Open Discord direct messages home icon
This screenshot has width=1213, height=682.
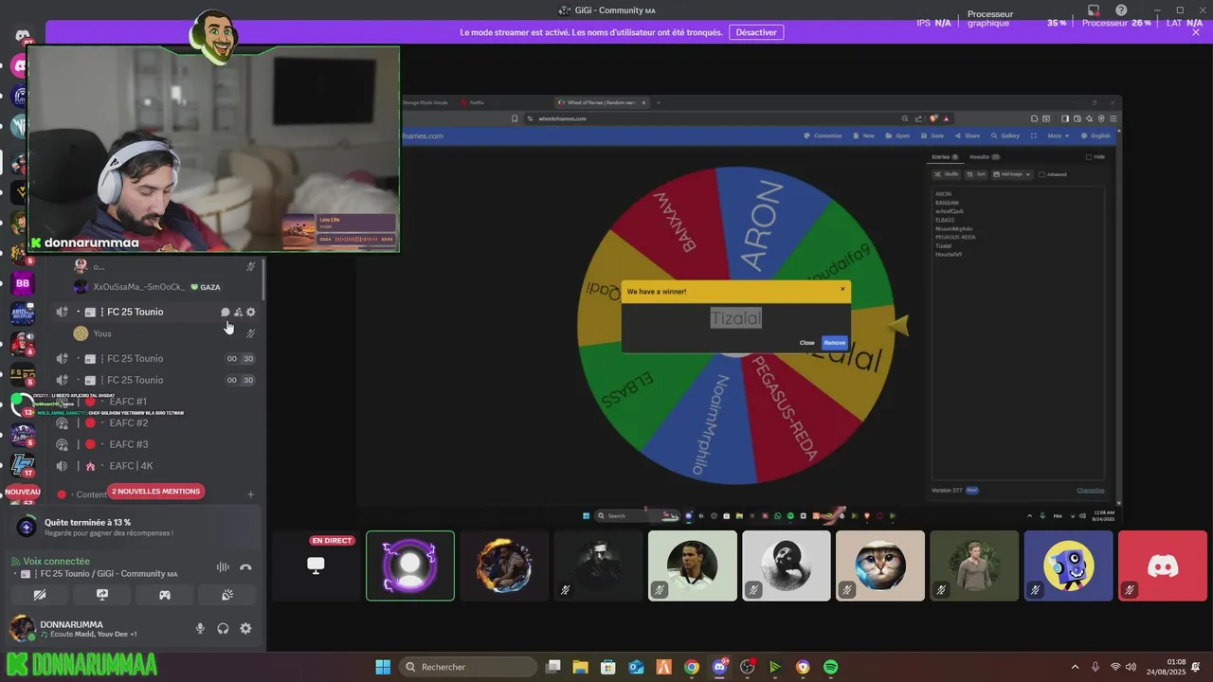point(23,36)
